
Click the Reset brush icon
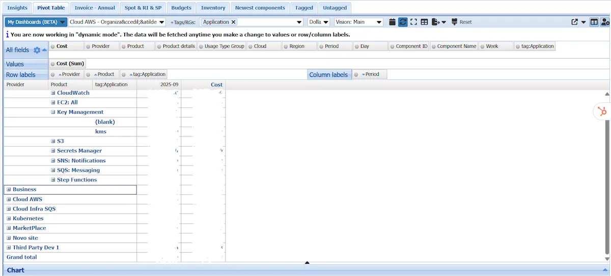(x=454, y=22)
